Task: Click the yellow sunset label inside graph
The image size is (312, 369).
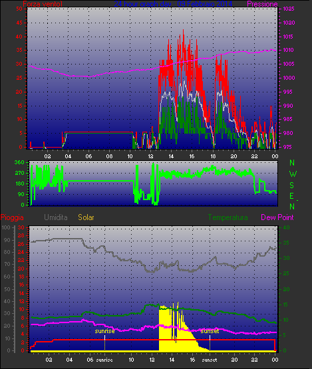Action: [210, 331]
